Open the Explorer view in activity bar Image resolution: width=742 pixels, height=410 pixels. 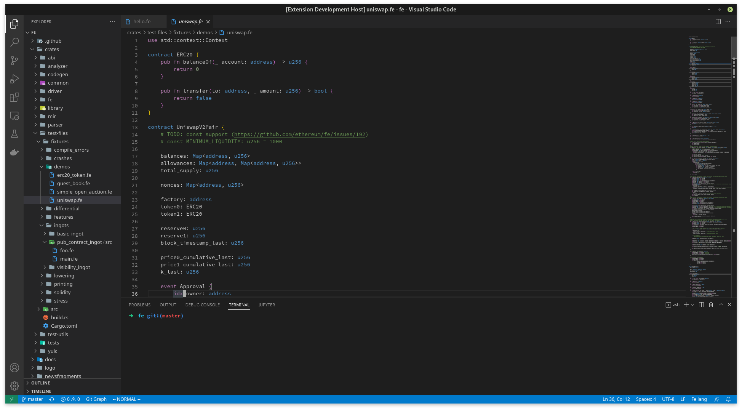14,24
